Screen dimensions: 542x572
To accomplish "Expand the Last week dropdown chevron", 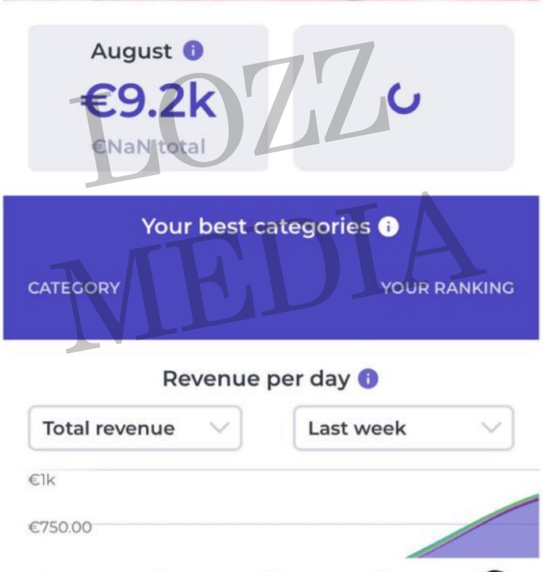I will click(491, 428).
